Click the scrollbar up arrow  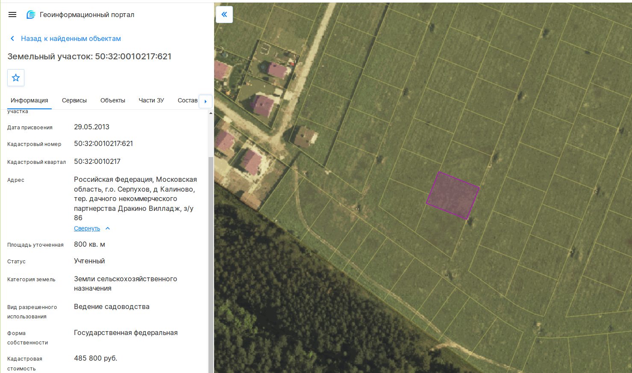click(x=211, y=113)
